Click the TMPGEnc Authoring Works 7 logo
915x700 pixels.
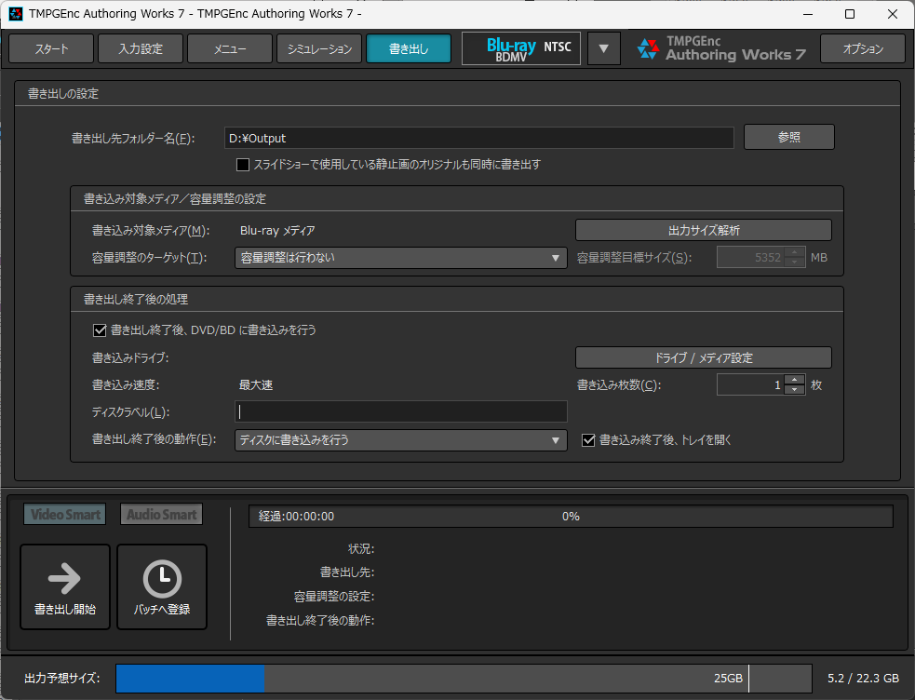pyautogui.click(x=721, y=49)
